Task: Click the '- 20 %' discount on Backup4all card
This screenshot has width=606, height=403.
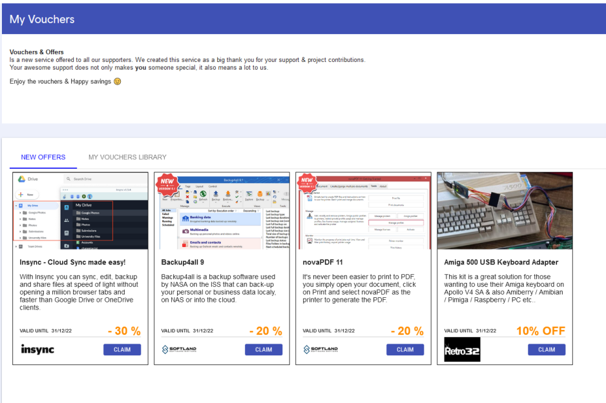Action: click(266, 331)
